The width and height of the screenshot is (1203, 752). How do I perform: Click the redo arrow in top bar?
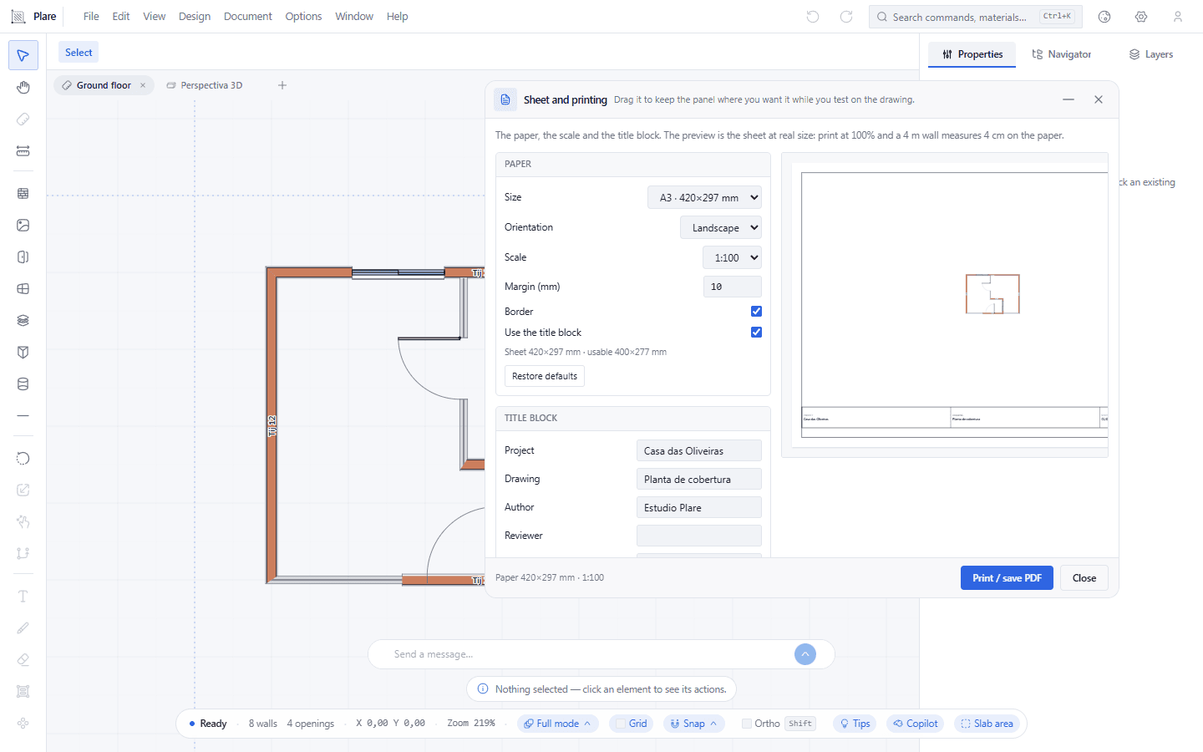pyautogui.click(x=846, y=17)
